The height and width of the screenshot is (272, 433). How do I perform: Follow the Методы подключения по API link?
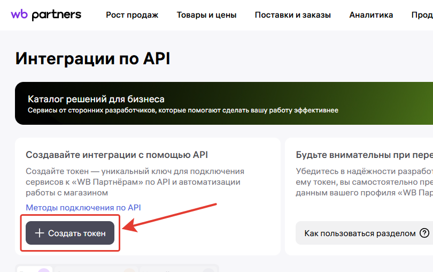(83, 208)
